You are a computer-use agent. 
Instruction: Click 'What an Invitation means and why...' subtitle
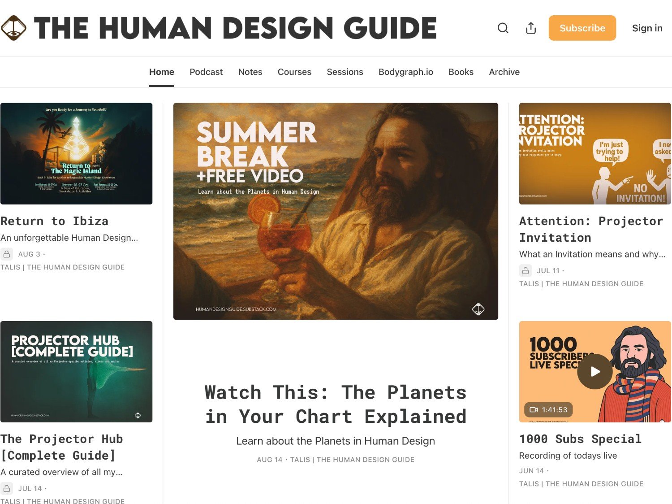(x=592, y=254)
